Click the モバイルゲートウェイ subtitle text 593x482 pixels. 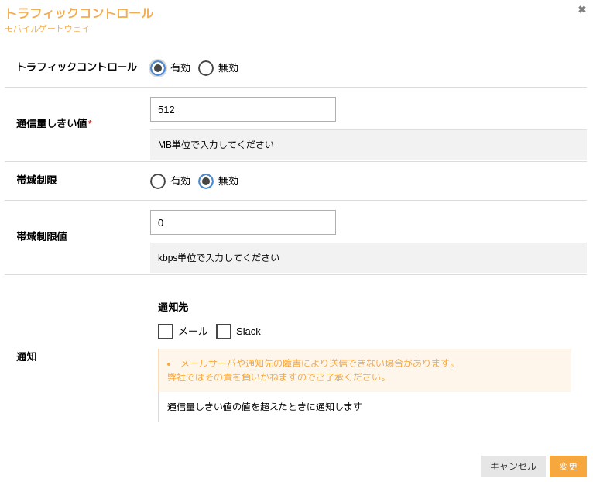pyautogui.click(x=47, y=29)
